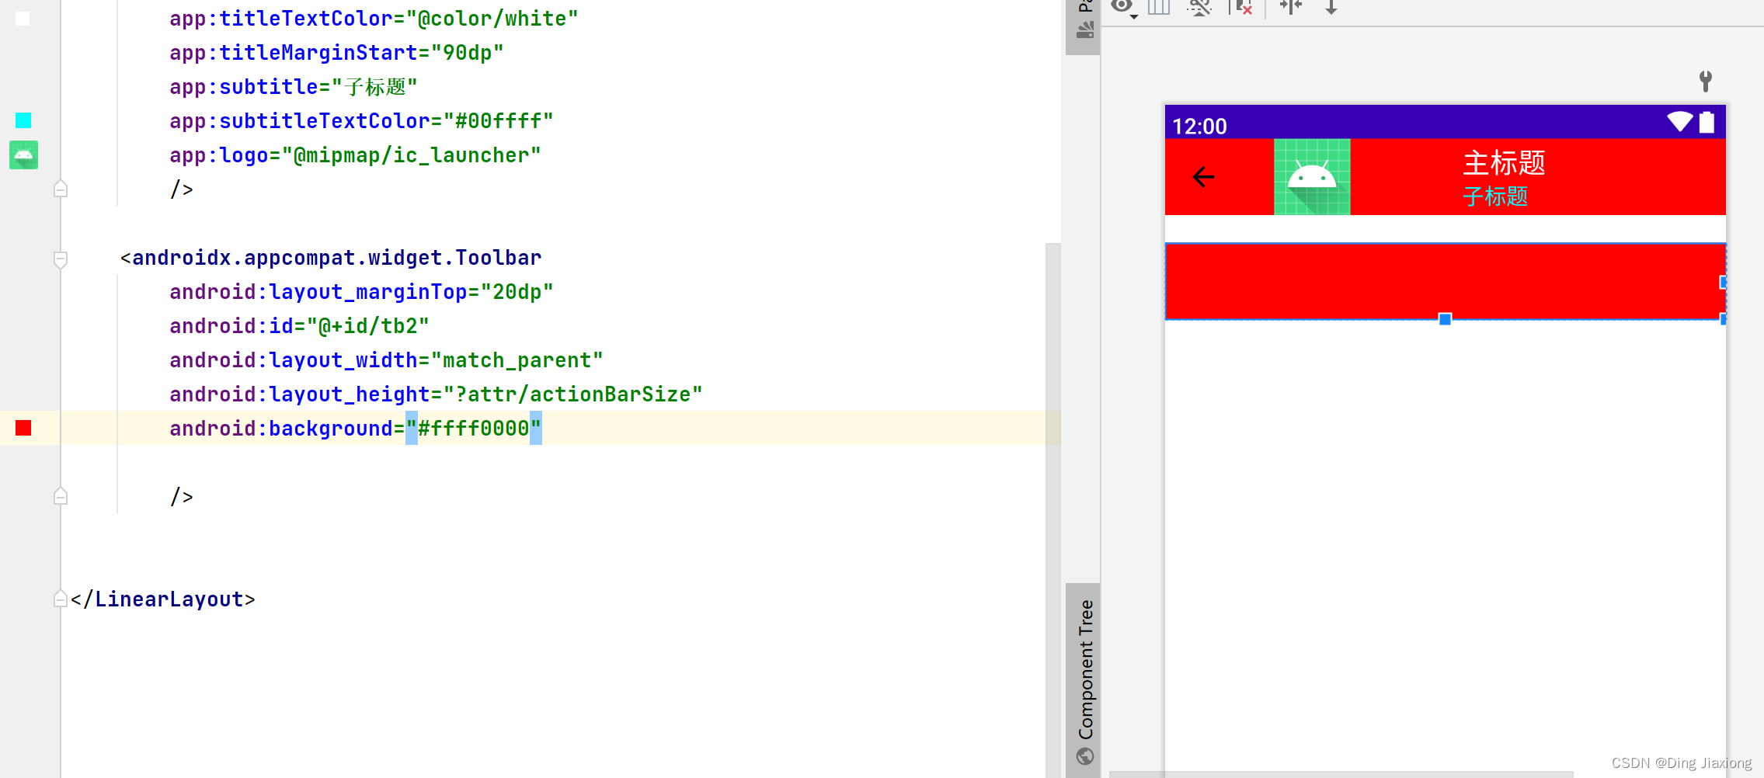Click the ic_launcher gutter thumbnail icon
The width and height of the screenshot is (1764, 778).
(23, 155)
